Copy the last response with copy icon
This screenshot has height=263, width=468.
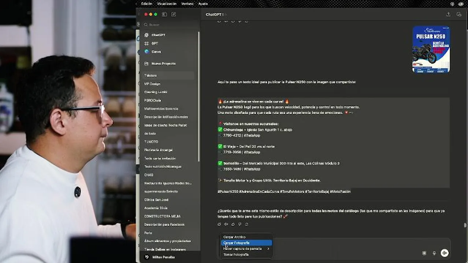219,224
